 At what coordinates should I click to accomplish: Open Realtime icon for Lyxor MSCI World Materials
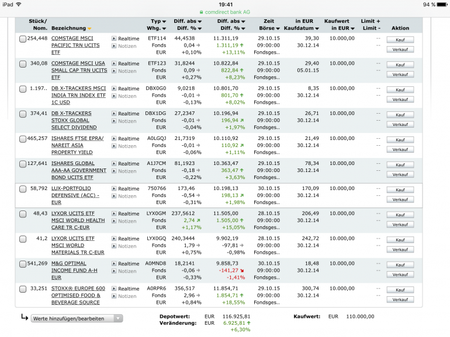pos(114,238)
